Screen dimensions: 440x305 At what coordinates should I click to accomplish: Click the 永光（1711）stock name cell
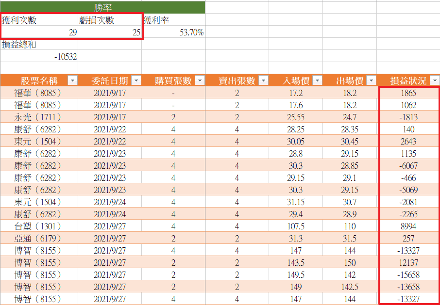click(x=39, y=117)
